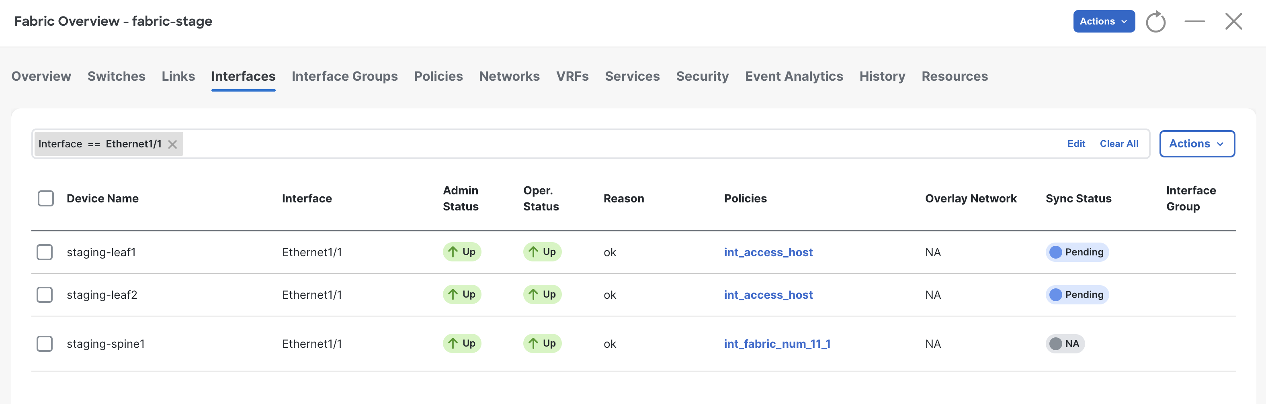Open the Links tab
This screenshot has width=1266, height=404.
[178, 76]
